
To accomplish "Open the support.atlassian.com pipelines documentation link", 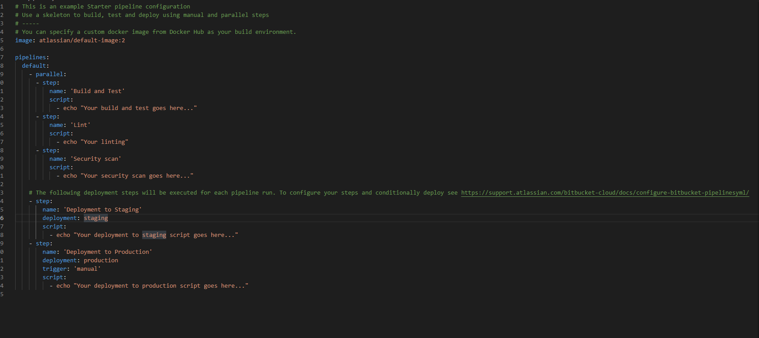I will tap(605, 193).
